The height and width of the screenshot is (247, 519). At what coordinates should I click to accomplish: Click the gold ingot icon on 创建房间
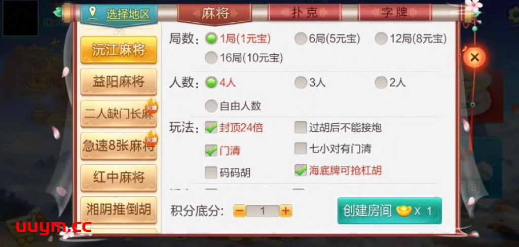pos(404,211)
